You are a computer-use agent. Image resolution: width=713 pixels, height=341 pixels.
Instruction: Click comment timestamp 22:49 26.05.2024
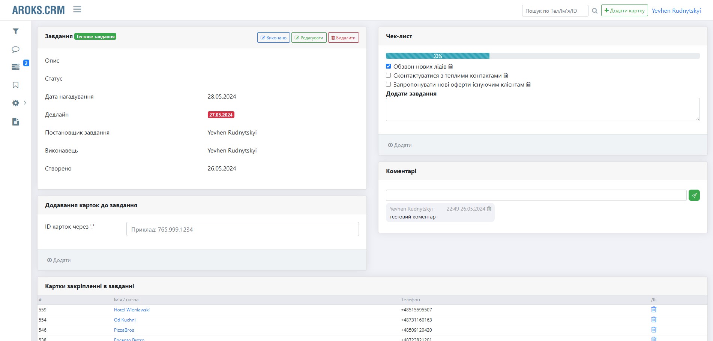[466, 209]
